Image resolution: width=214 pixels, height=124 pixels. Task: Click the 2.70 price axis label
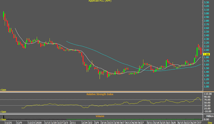(206, 24)
